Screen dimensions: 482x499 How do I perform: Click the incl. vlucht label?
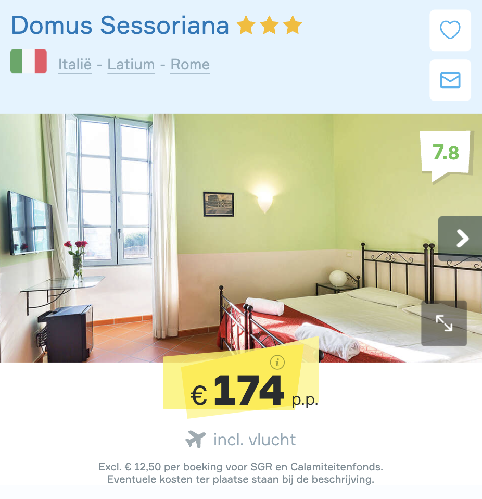coord(255,440)
